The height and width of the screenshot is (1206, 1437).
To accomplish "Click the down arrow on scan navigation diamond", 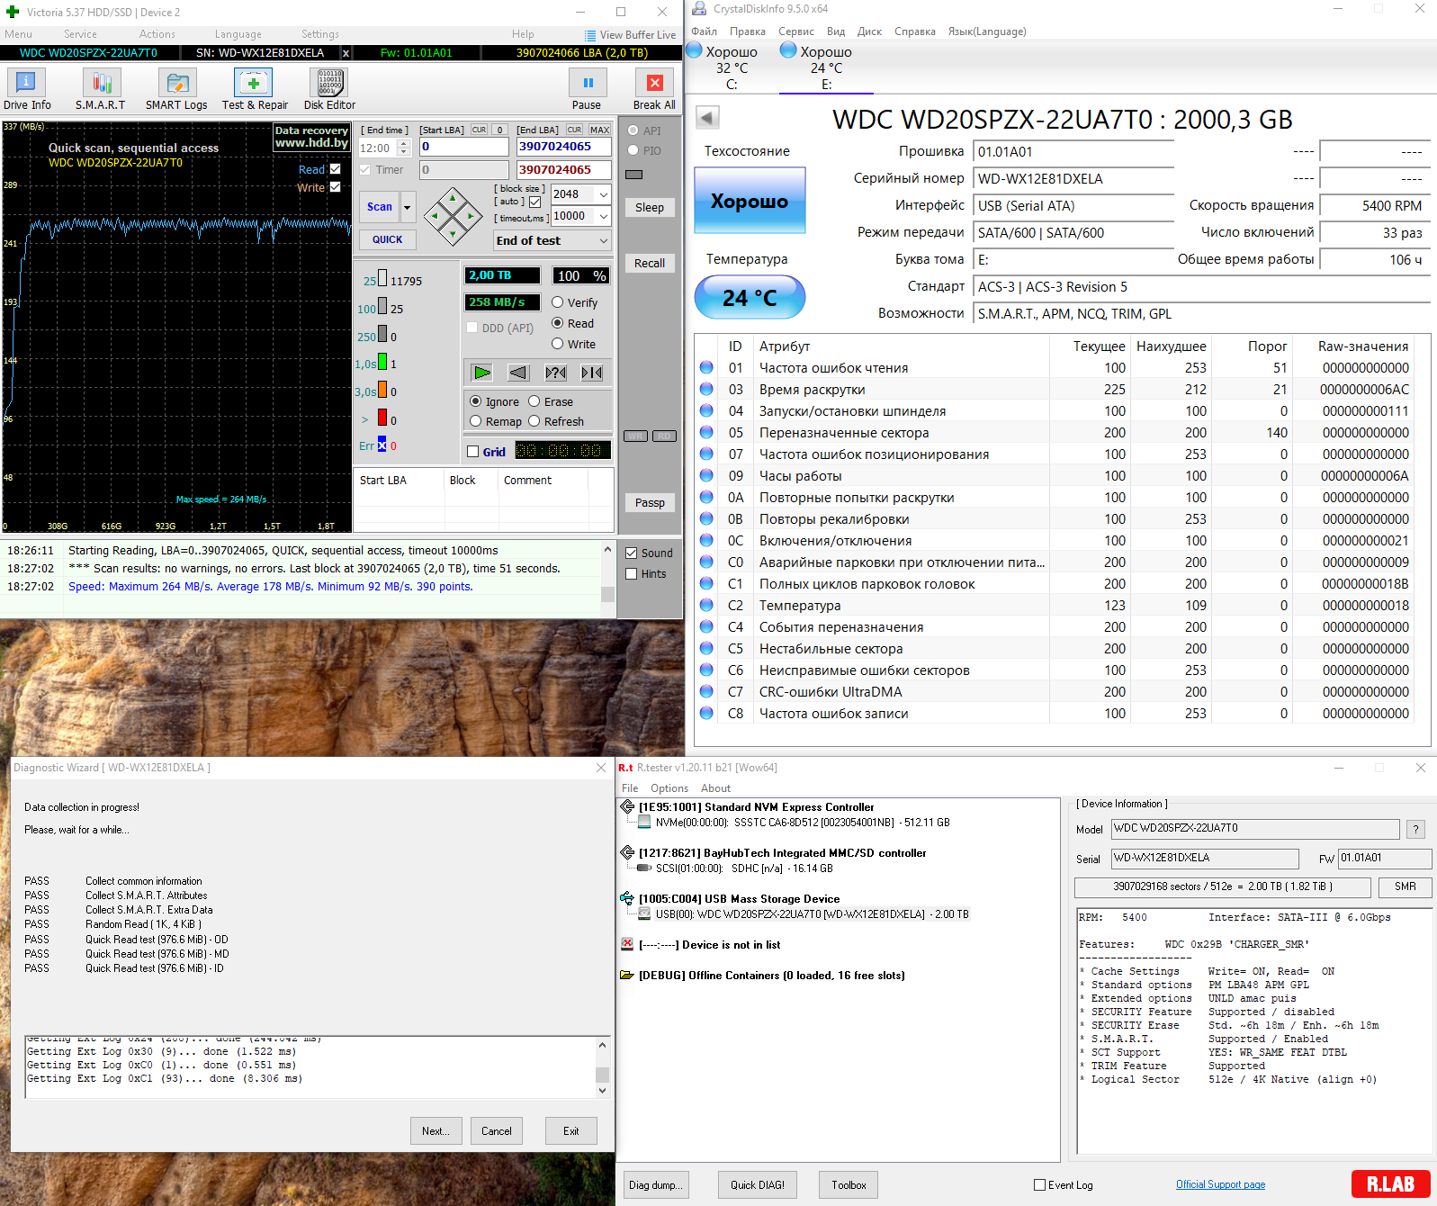I will (x=453, y=234).
